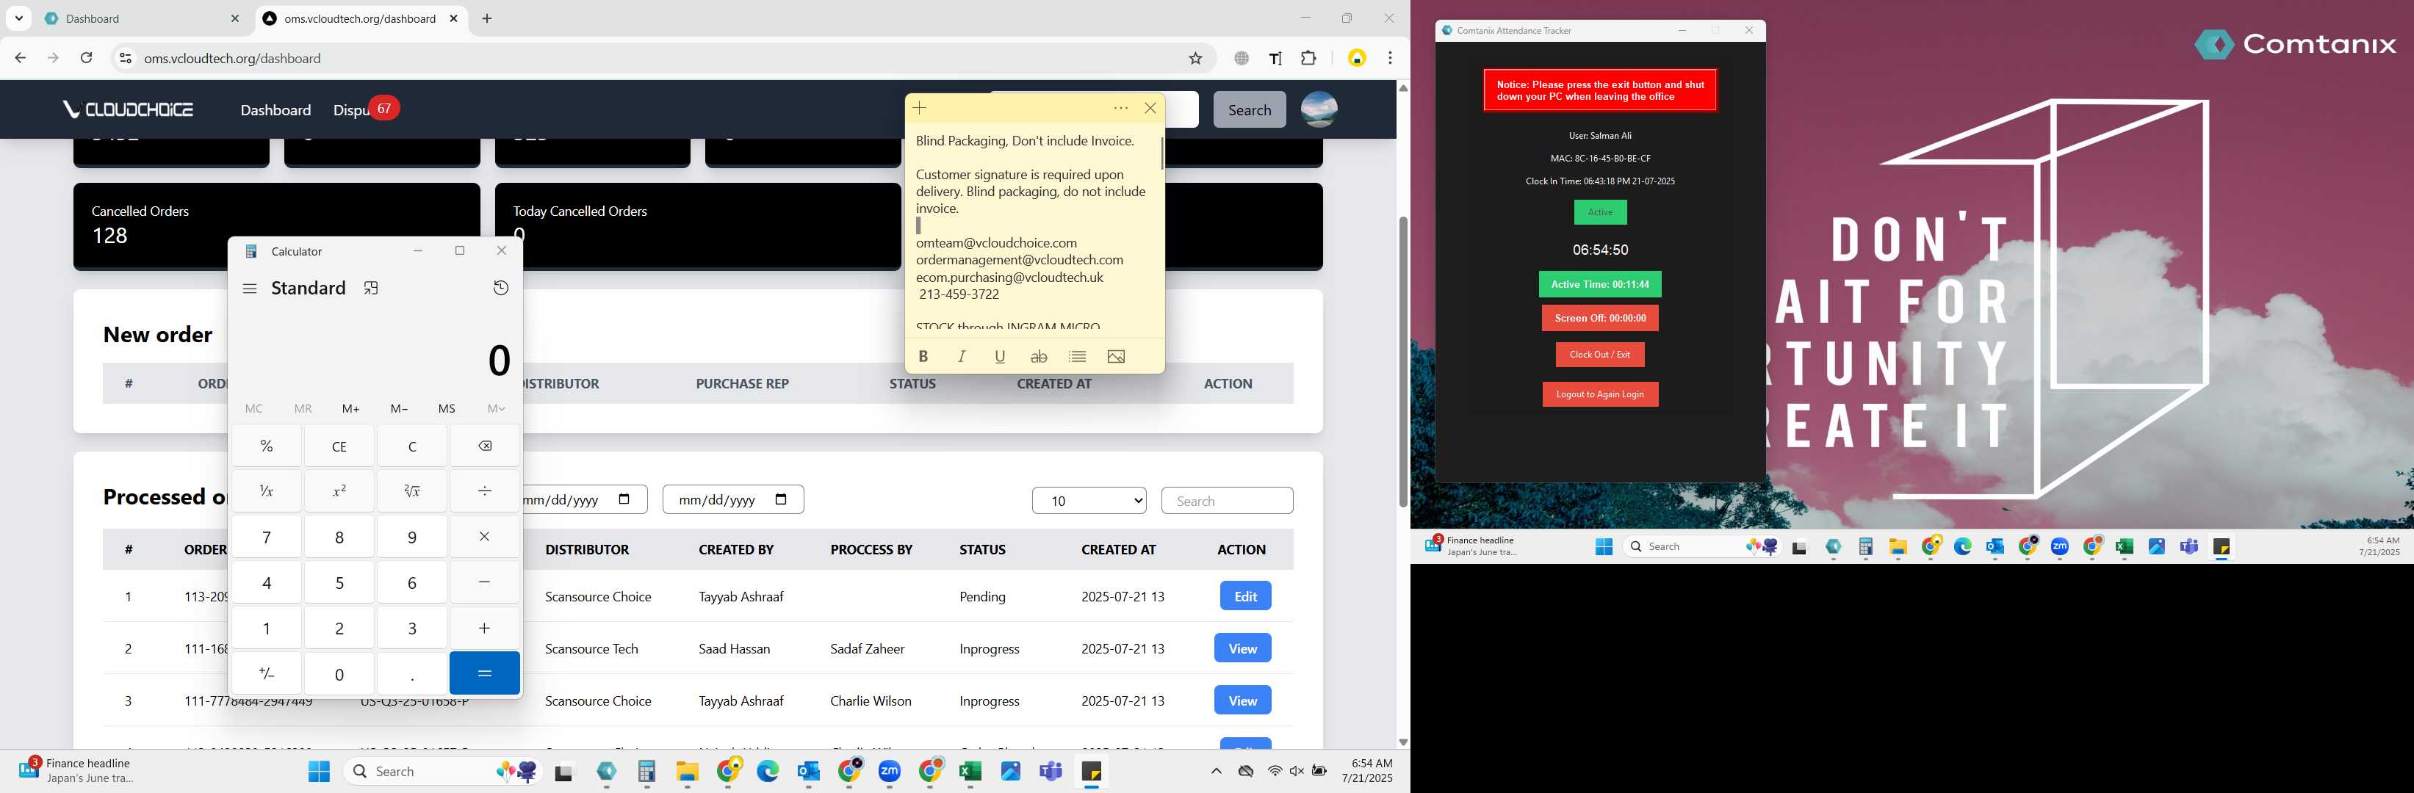Toggle Underline formatting in the sticky note
2414x793 pixels.
[x=1000, y=357]
